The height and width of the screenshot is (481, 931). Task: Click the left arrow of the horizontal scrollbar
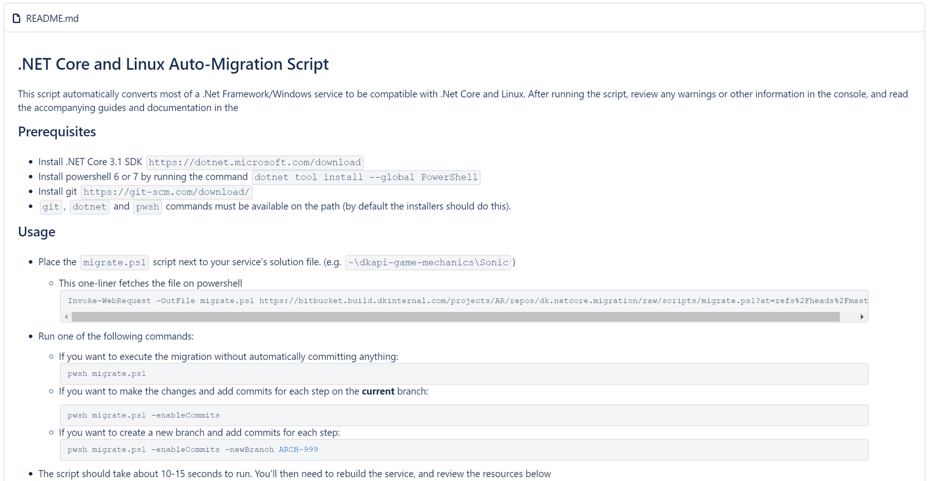pyautogui.click(x=66, y=316)
